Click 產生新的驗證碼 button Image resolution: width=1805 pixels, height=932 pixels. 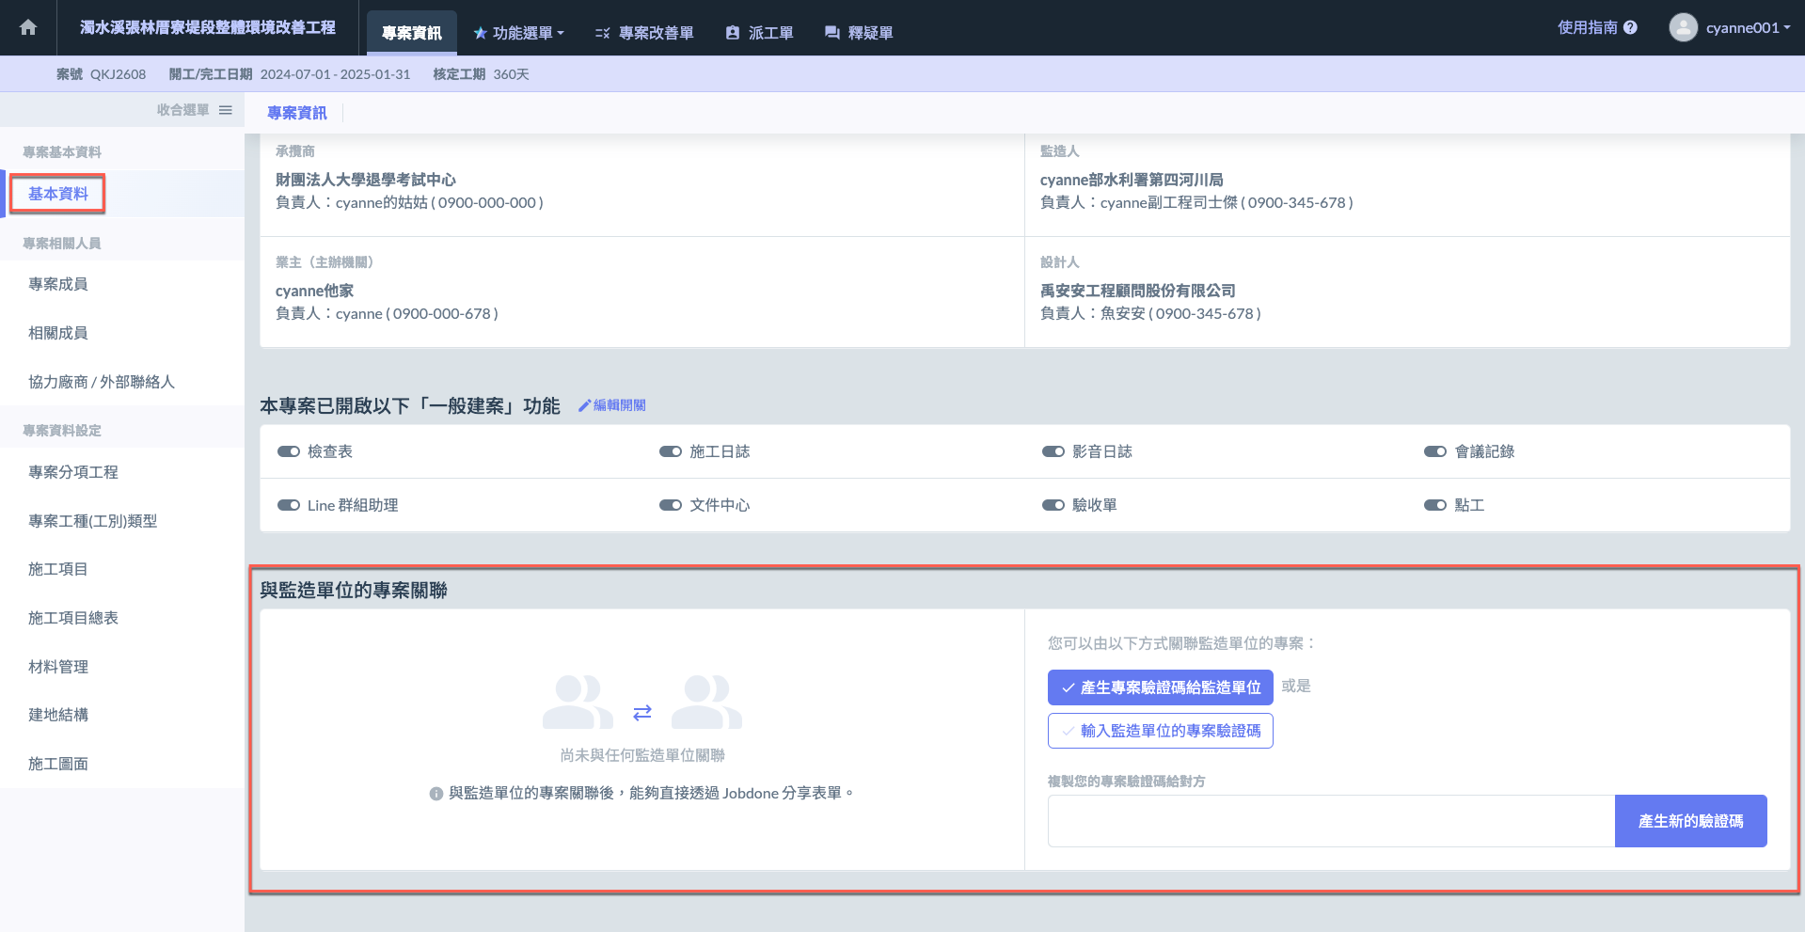pyautogui.click(x=1690, y=821)
